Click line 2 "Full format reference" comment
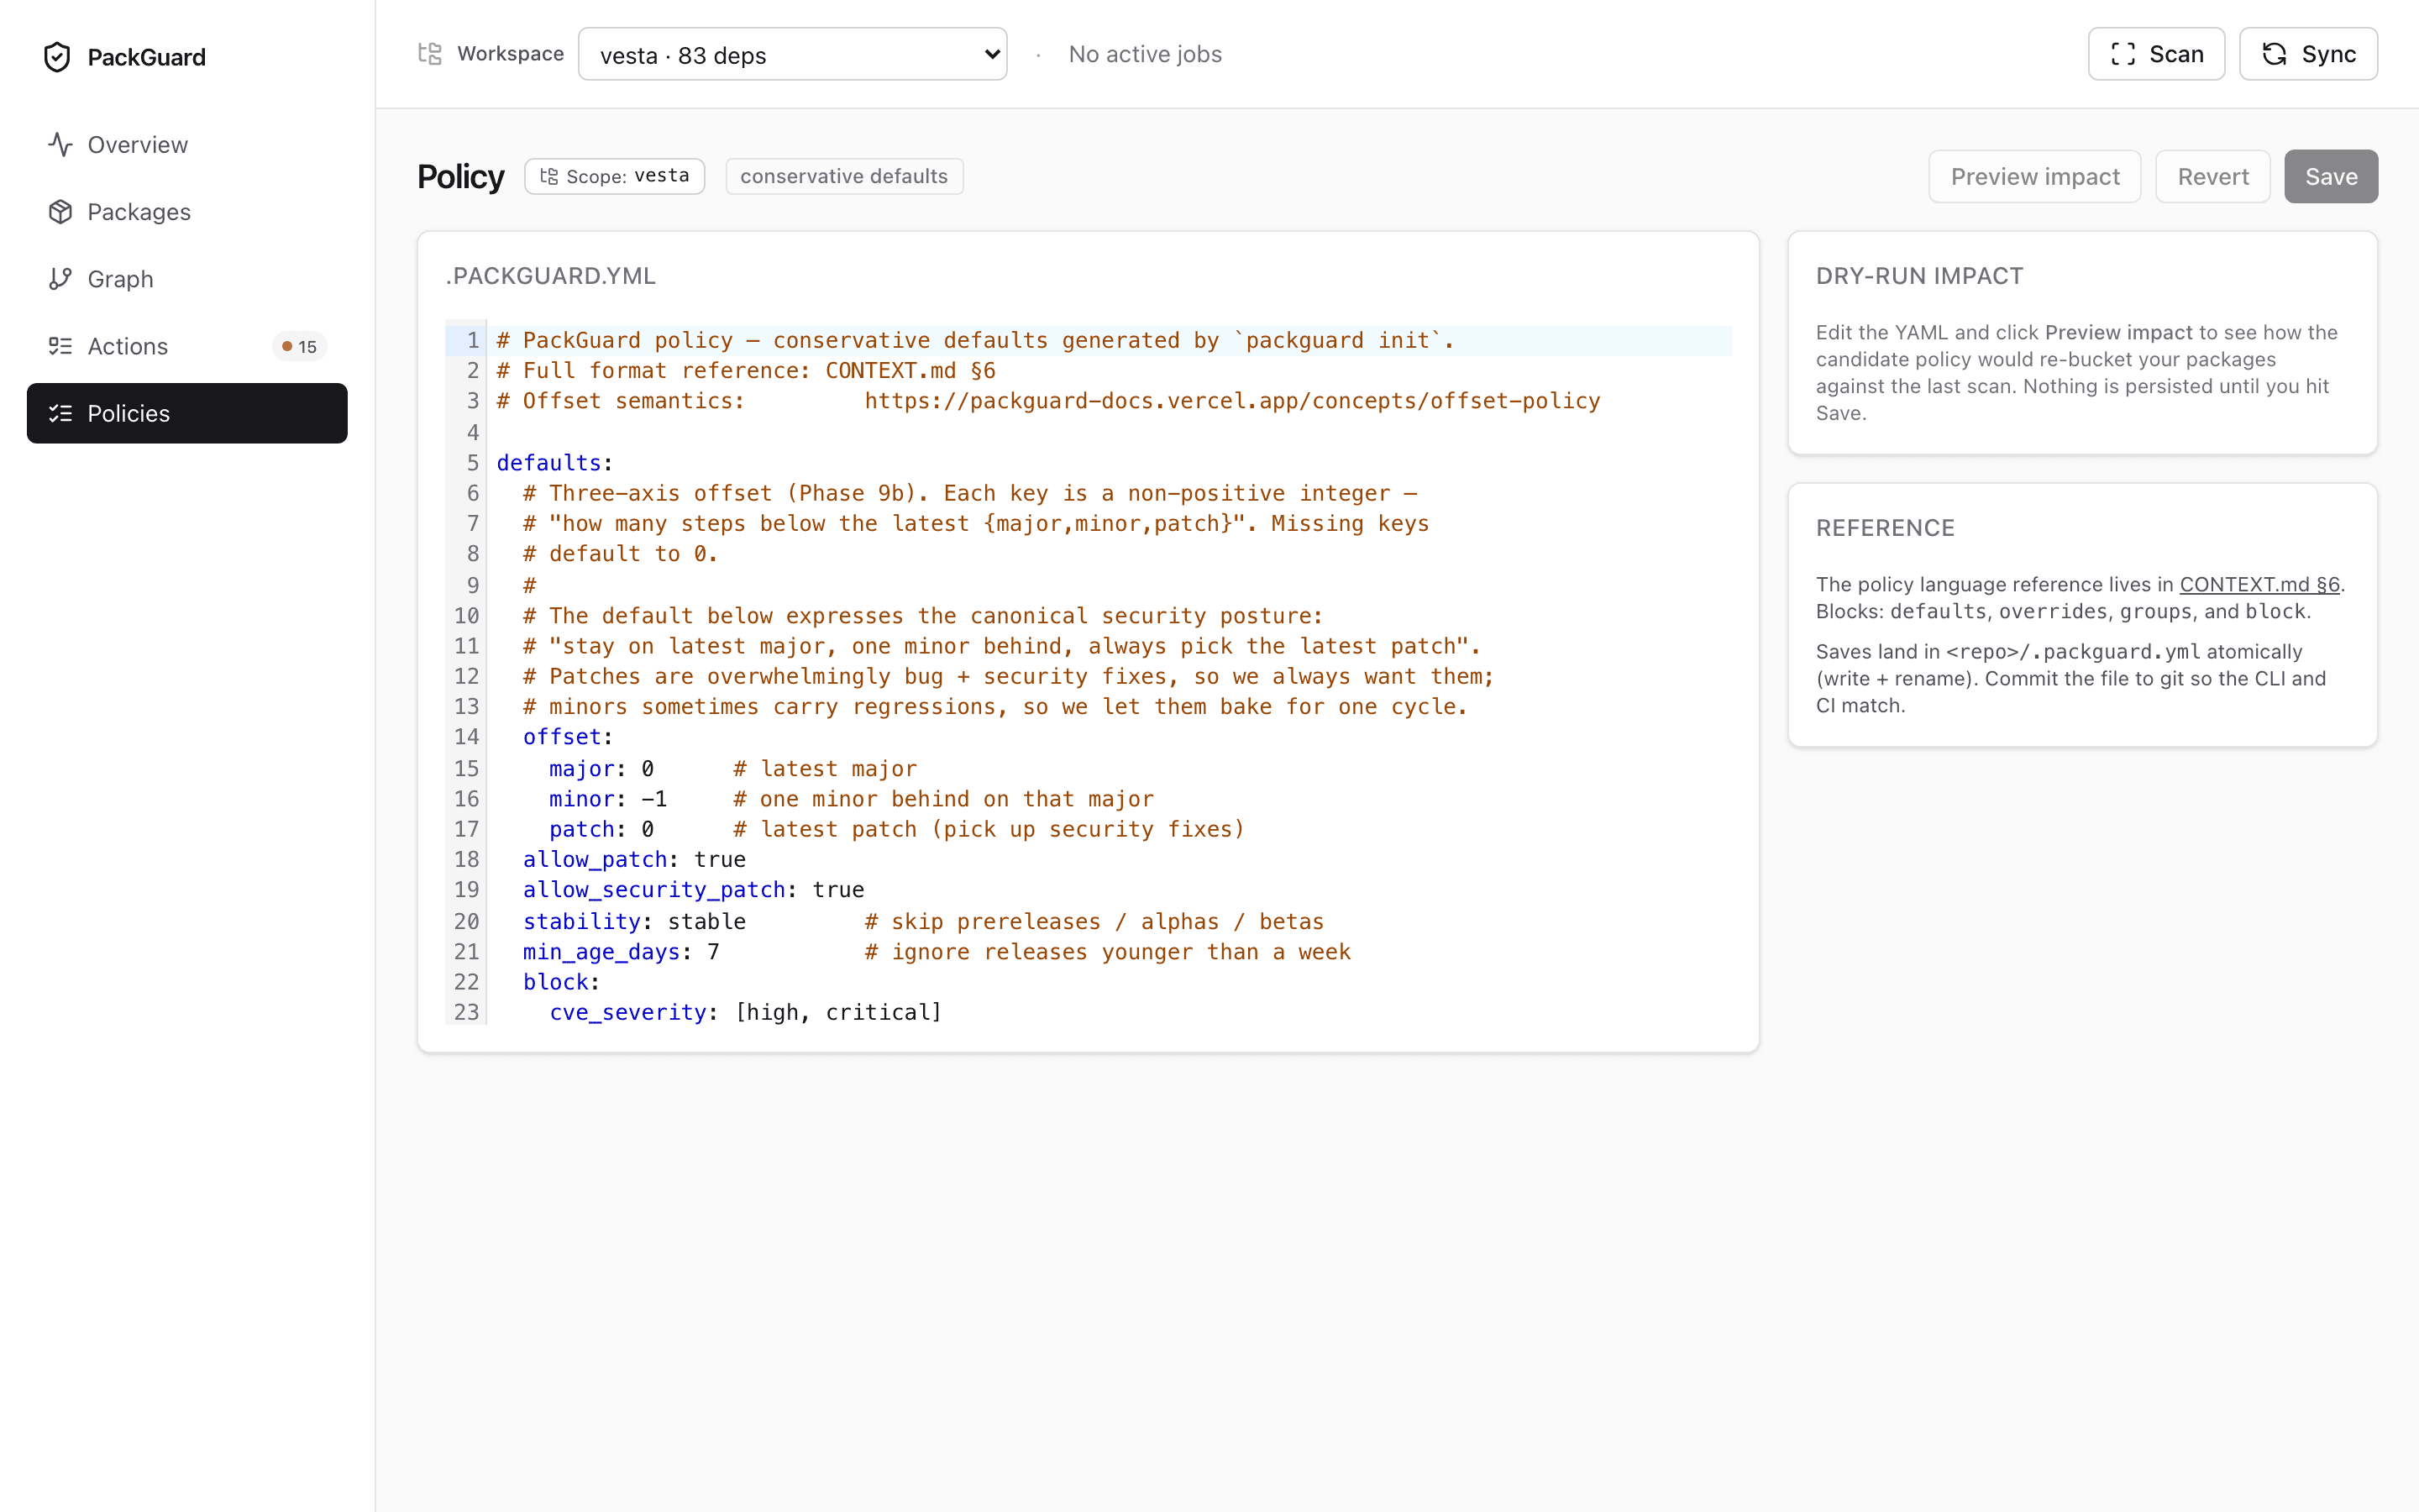2419x1512 pixels. (x=746, y=370)
